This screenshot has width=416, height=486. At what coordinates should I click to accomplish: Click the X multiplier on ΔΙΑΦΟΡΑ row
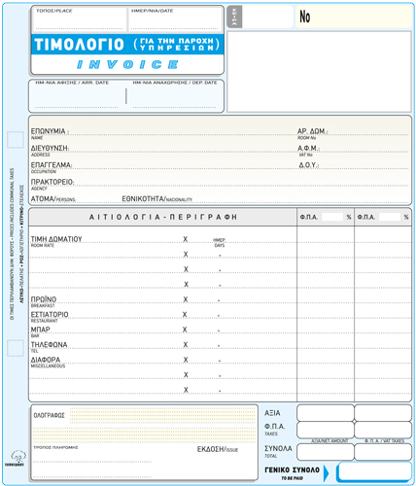(186, 360)
